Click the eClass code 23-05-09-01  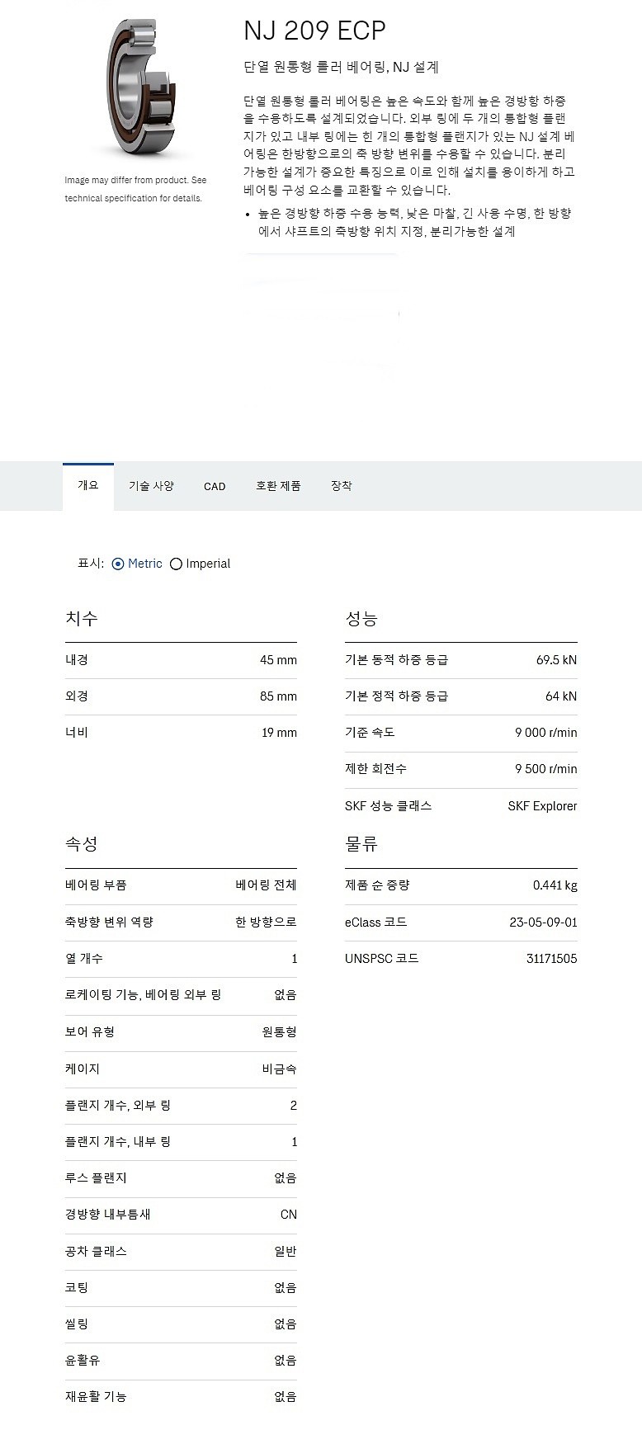(543, 923)
